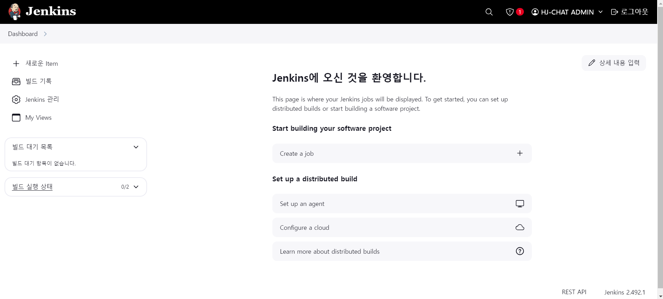
Task: Click the Configure a cloud button
Action: pos(402,227)
